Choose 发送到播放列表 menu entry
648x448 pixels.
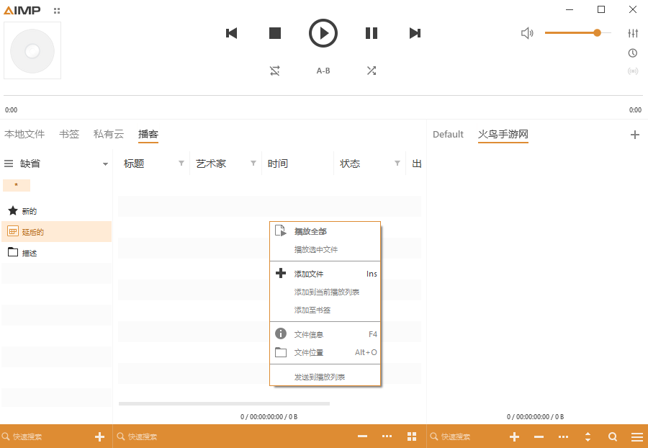[x=325, y=377]
